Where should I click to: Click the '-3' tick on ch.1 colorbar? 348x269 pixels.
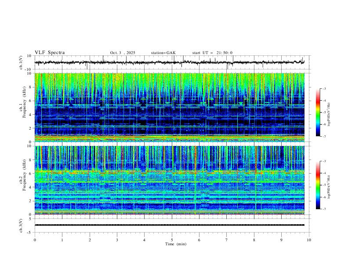(324, 88)
